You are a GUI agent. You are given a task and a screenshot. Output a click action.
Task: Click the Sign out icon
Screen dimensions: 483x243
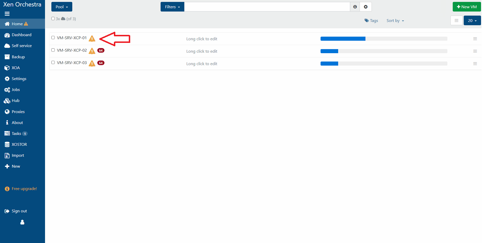(7, 211)
